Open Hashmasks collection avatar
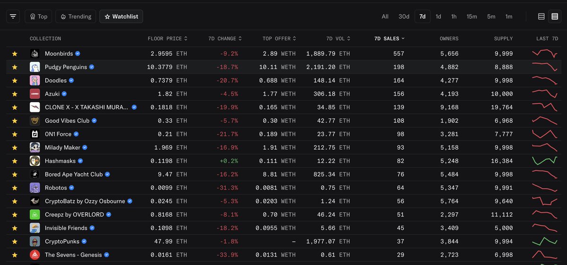 click(x=34, y=161)
